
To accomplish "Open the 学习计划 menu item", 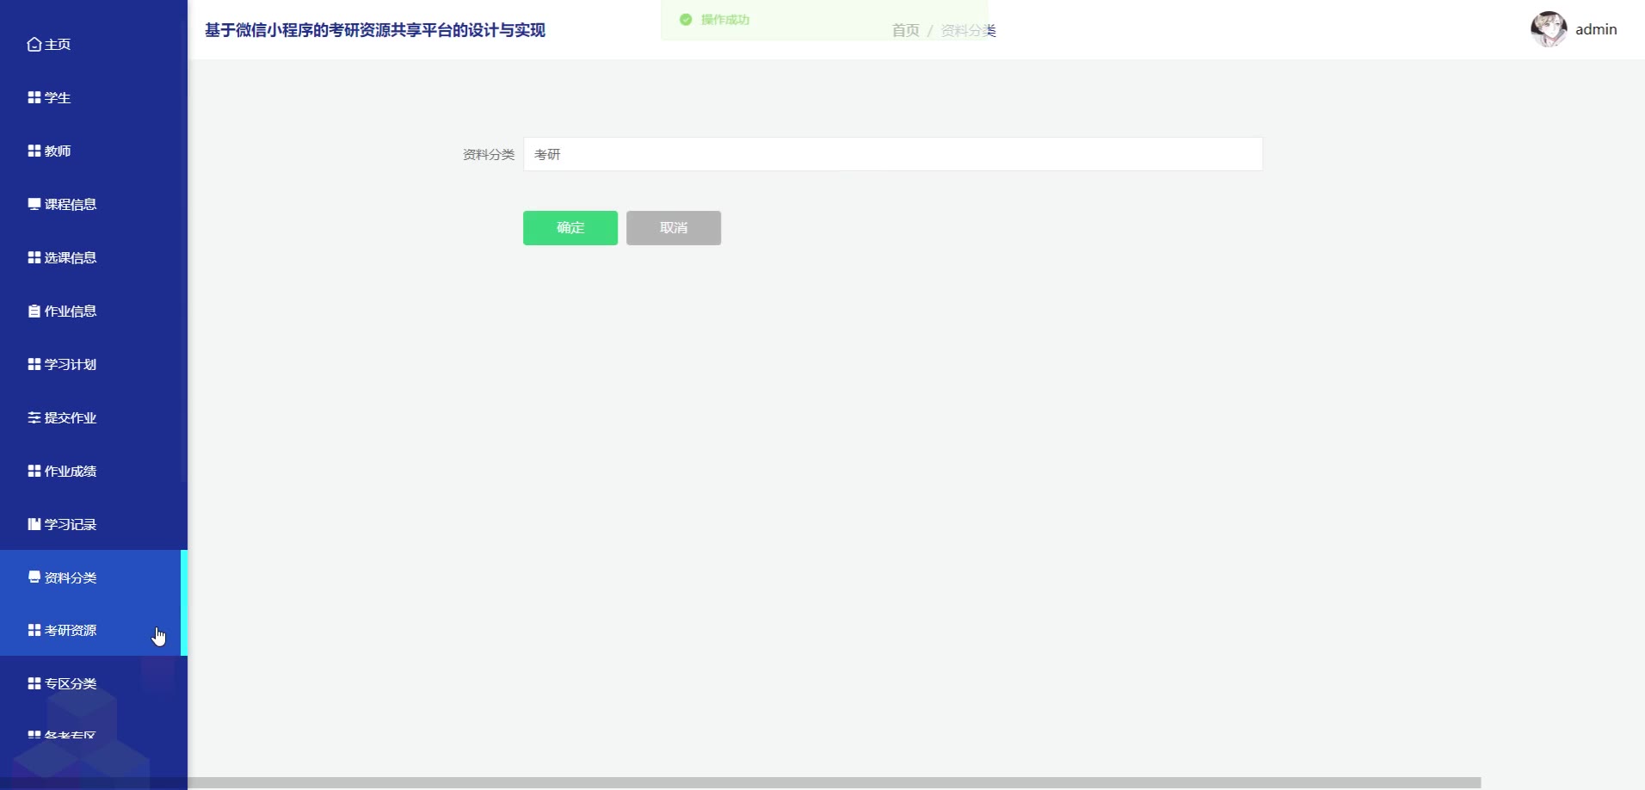I will (x=94, y=364).
